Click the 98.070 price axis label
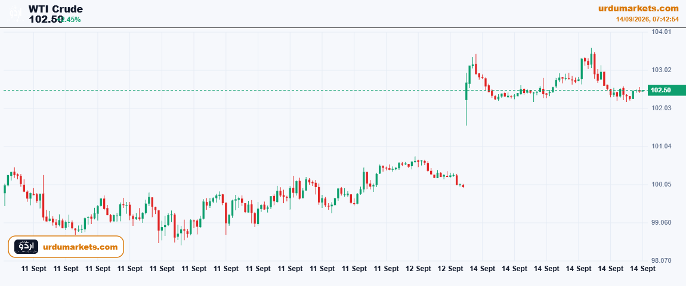The image size is (686, 286). [x=661, y=260]
